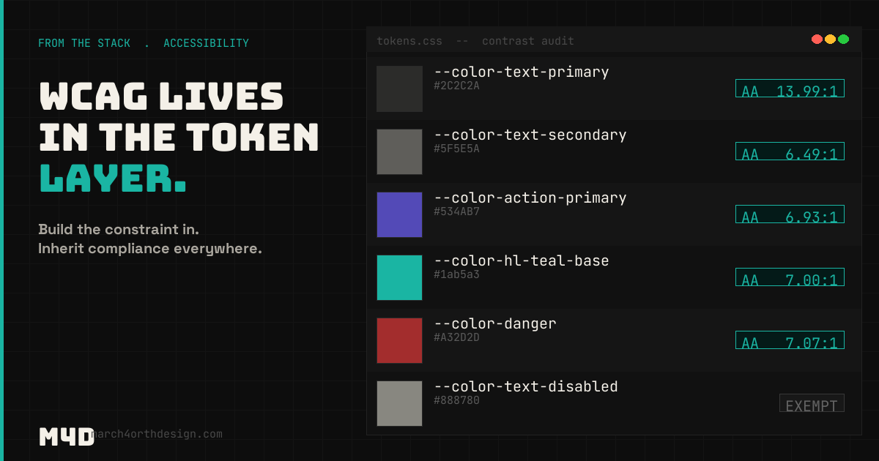Click the red window control dot
The height and width of the screenshot is (461, 879).
point(817,40)
